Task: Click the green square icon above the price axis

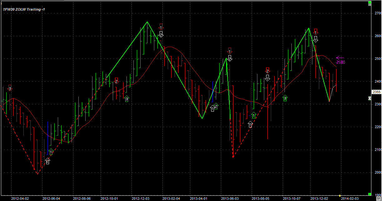Action: pyautogui.click(x=370, y=4)
